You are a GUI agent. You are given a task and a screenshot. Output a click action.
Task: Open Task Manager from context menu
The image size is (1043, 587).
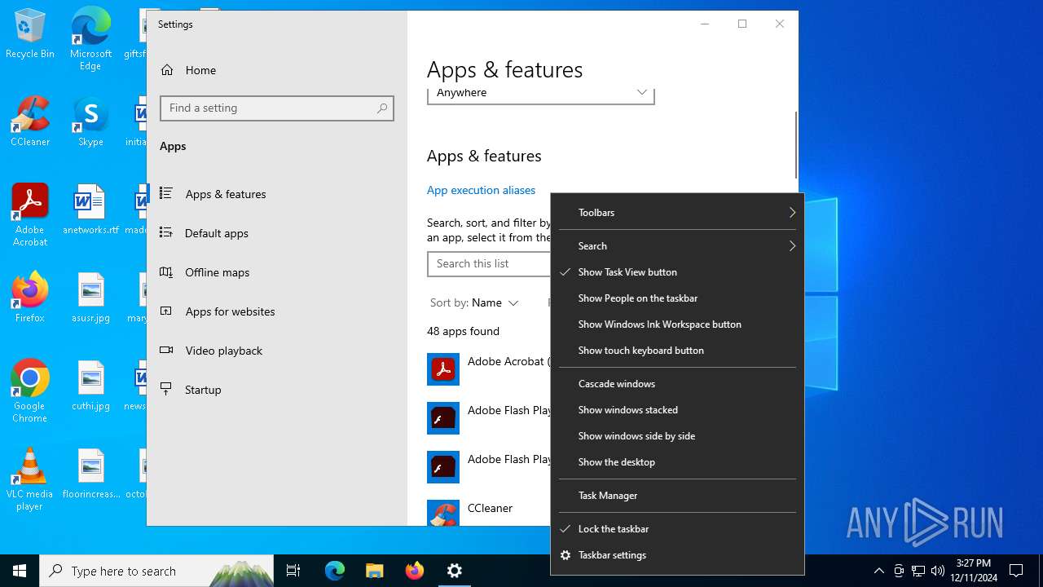point(677,496)
